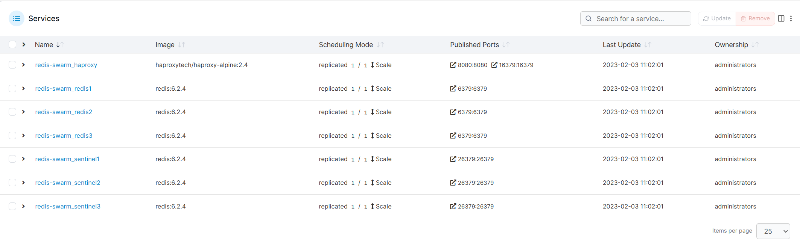This screenshot has height=239, width=800.
Task: Check the redis-swarm_redis3 row checkbox
Action: click(x=12, y=135)
